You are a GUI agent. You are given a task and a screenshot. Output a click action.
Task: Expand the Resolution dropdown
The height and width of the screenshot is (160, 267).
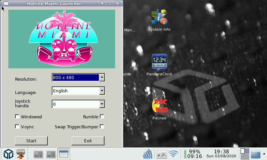pyautogui.click(x=102, y=78)
